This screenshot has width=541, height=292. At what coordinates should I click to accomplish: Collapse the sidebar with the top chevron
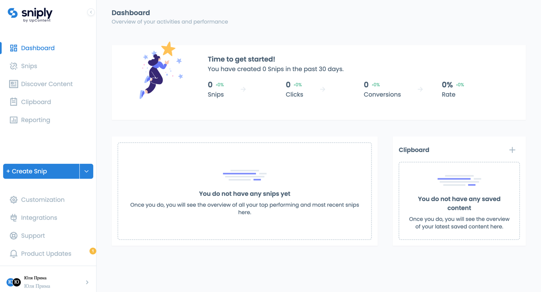(x=91, y=12)
